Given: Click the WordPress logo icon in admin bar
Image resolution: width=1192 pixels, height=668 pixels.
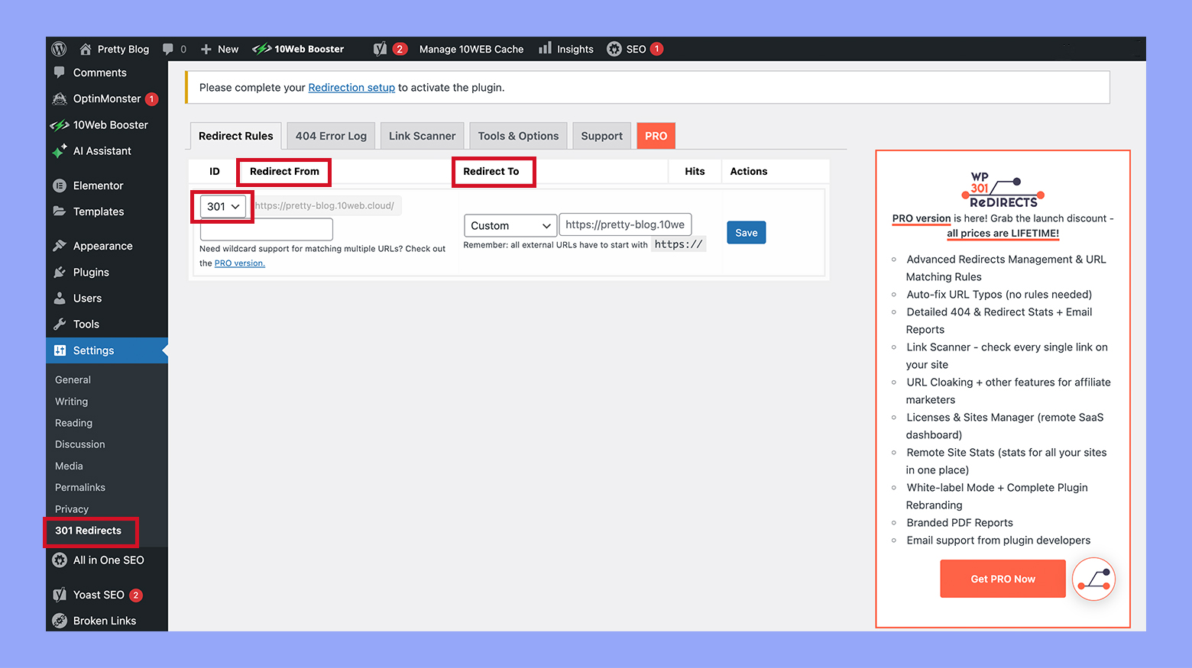Looking at the screenshot, I should click(59, 49).
